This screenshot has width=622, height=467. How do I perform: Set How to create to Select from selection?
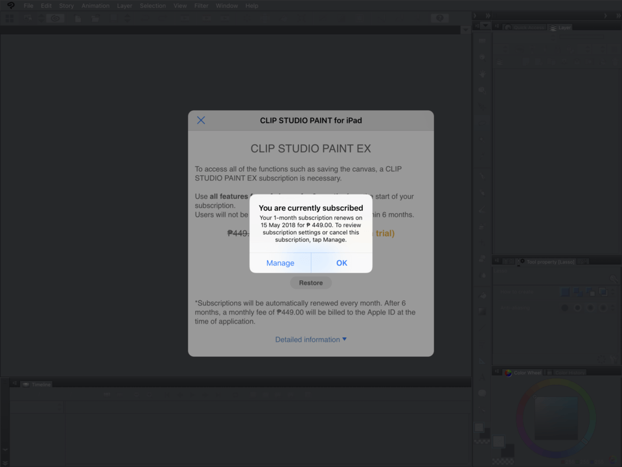coord(603,292)
